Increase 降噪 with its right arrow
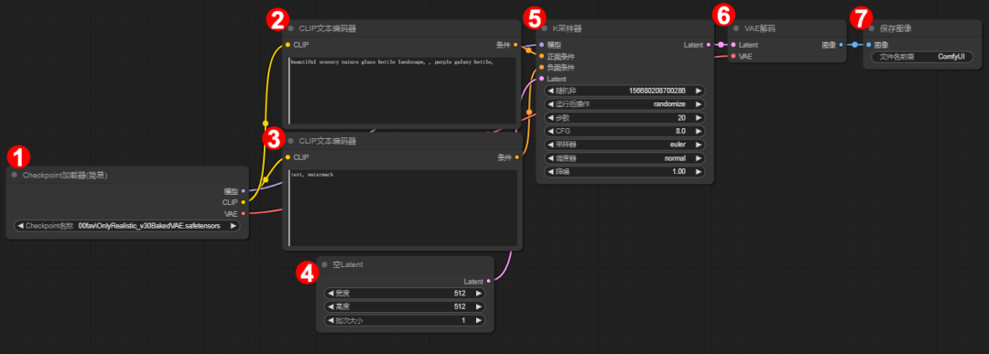989x354 pixels. pos(698,171)
